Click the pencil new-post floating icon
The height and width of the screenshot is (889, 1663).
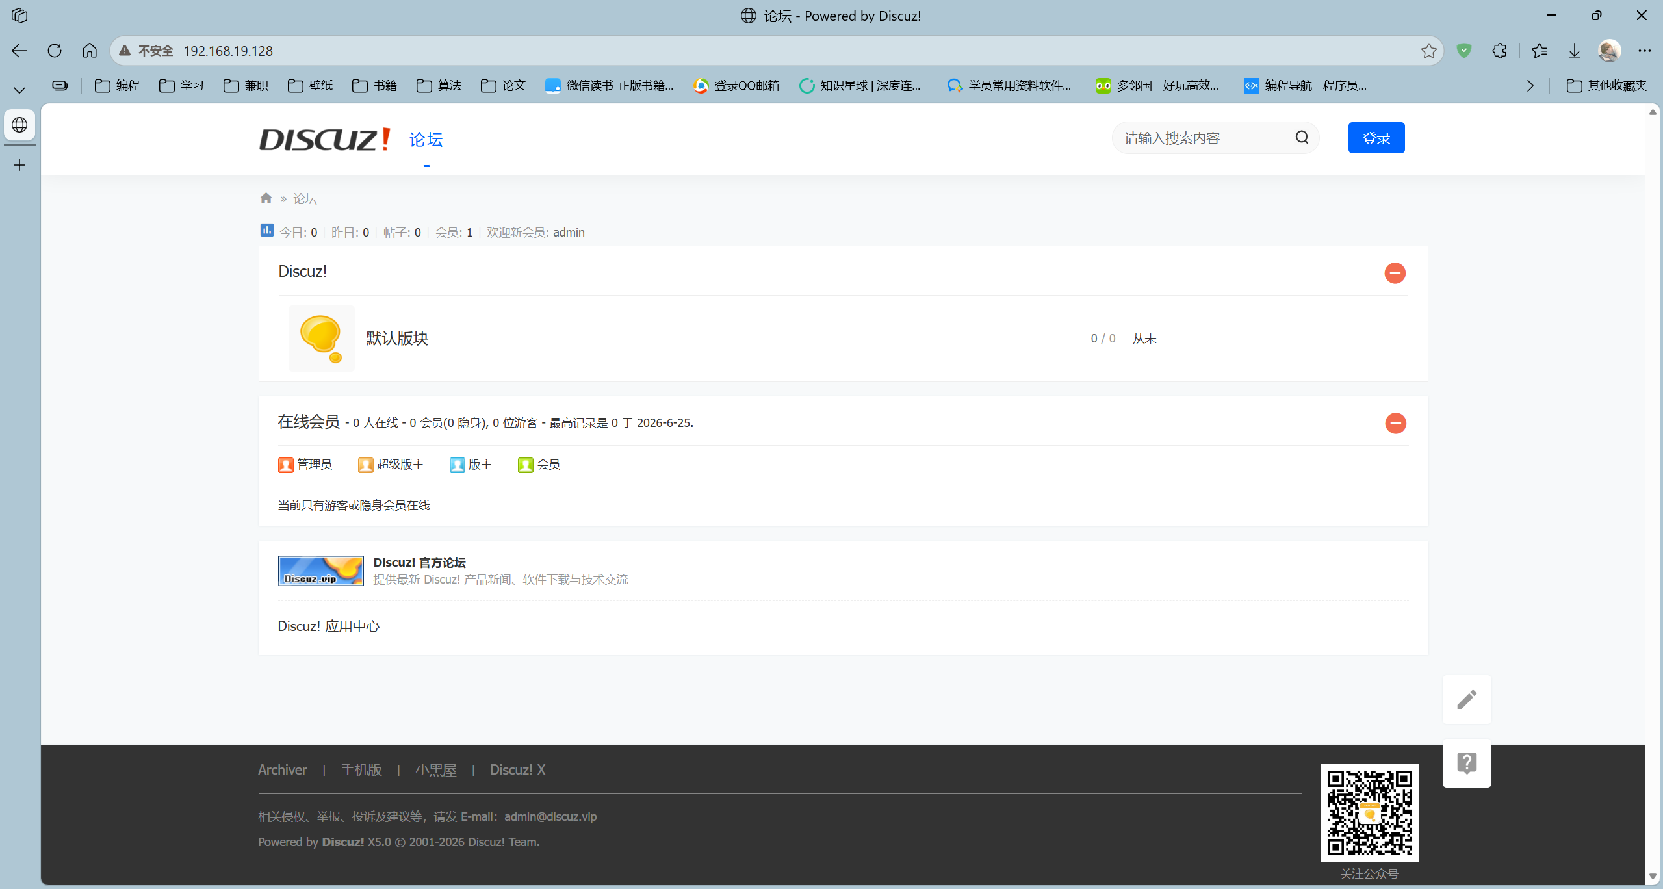1467,699
